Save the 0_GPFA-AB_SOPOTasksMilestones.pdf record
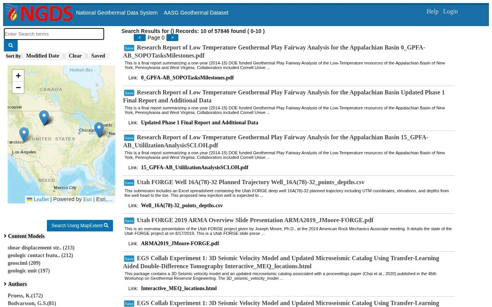Screen dimensions: 492x307 [129, 48]
